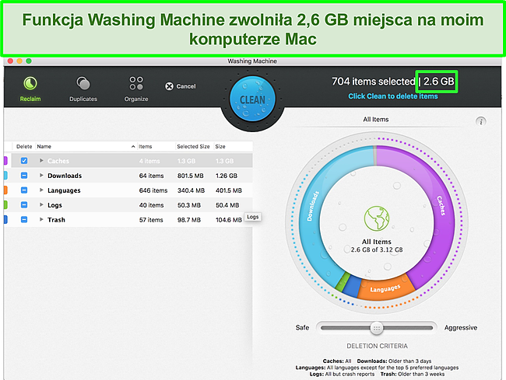Viewport: 506px width, 380px height.
Task: Click the Reclaim pie-clock icon
Action: (x=30, y=83)
